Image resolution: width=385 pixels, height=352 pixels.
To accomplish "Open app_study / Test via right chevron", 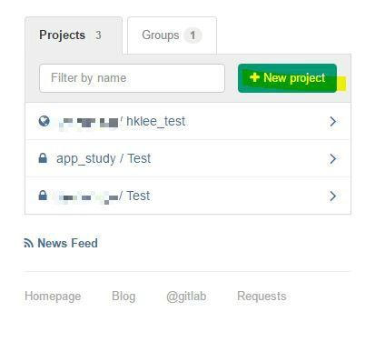I will [333, 158].
